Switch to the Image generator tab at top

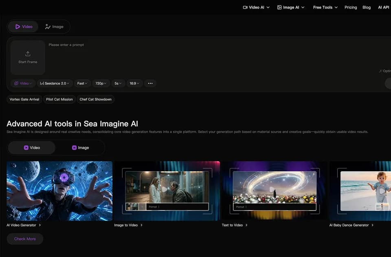pos(54,27)
